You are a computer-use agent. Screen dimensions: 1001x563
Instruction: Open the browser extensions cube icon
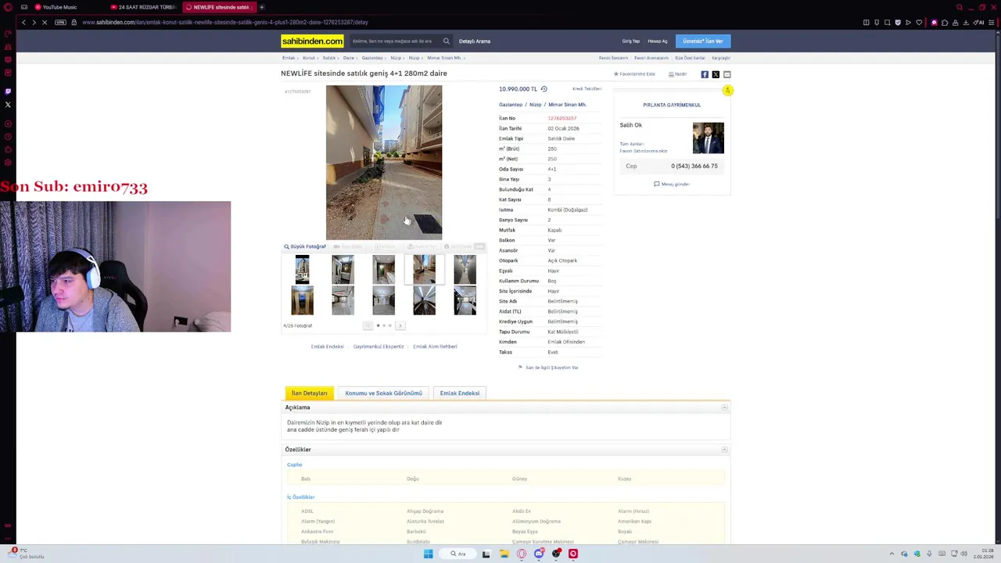[x=944, y=22]
